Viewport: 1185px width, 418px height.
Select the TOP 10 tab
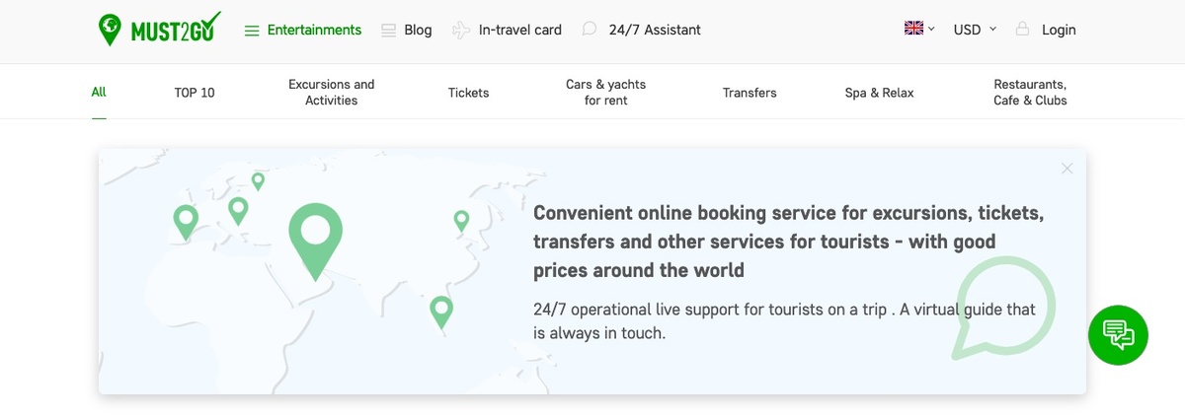click(195, 93)
